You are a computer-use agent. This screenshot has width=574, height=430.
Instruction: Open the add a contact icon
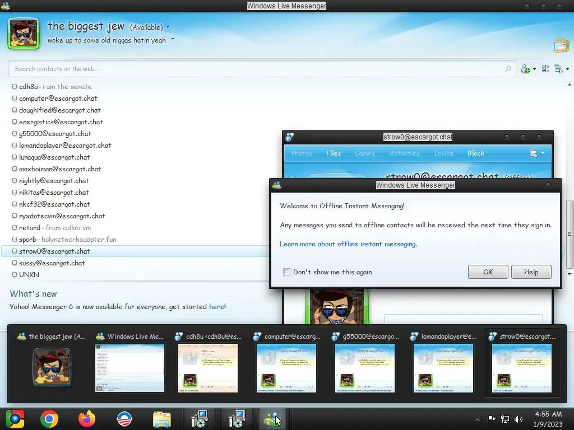click(x=526, y=69)
